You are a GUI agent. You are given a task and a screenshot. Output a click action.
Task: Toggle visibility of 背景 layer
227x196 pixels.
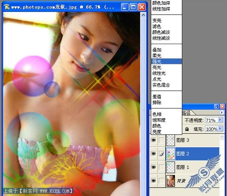[153, 180]
